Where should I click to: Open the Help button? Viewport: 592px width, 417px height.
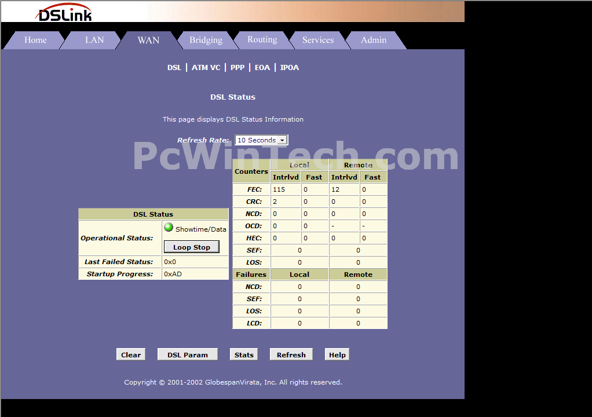coord(337,354)
